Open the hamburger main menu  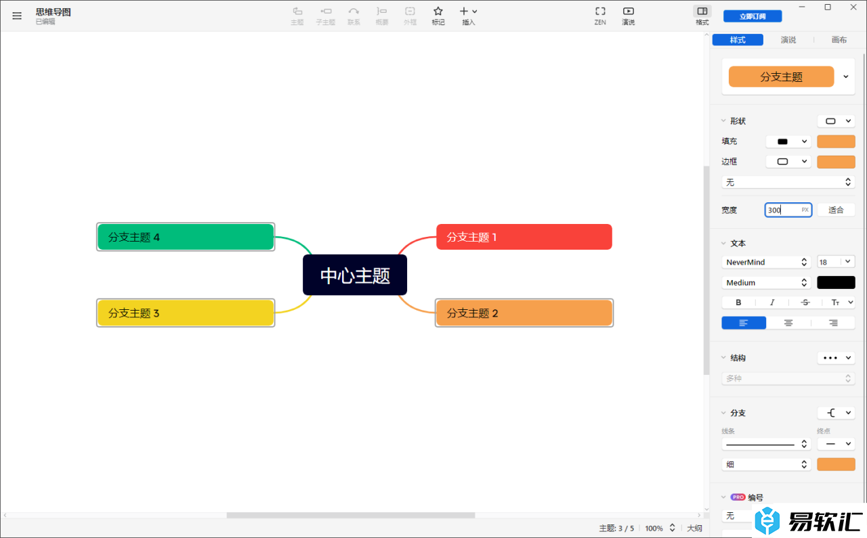click(17, 16)
